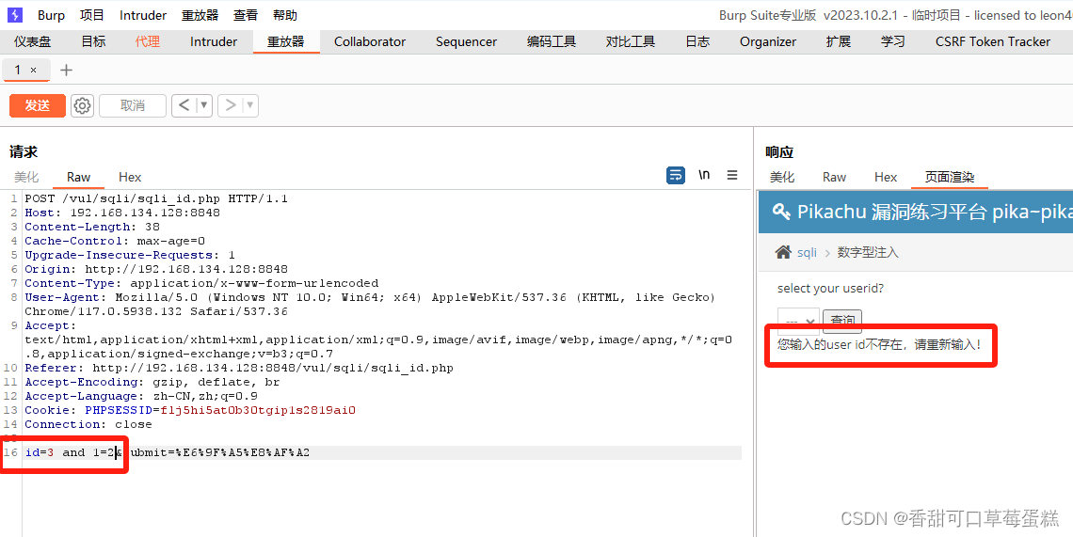Click the Connection: close header line

point(88,425)
